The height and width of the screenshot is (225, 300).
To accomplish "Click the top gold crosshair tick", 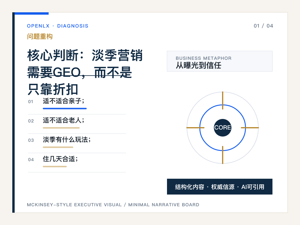I will coord(223,100).
